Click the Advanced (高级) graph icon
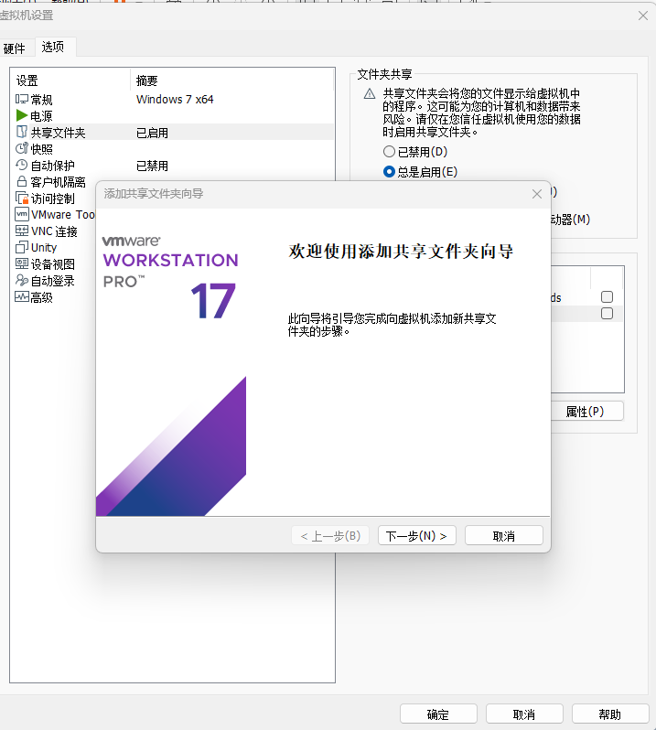The image size is (656, 730). click(x=21, y=297)
